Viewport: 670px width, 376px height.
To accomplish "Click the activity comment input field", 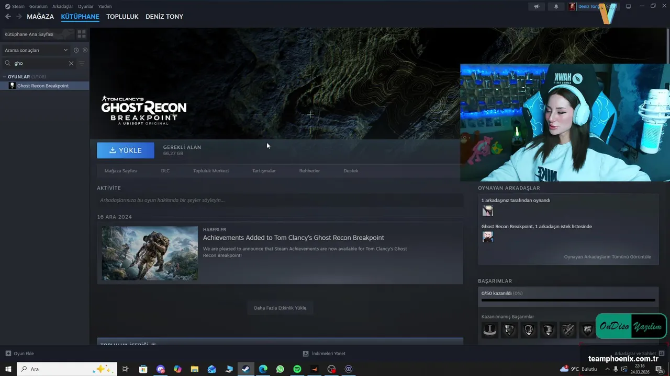I will (x=280, y=200).
